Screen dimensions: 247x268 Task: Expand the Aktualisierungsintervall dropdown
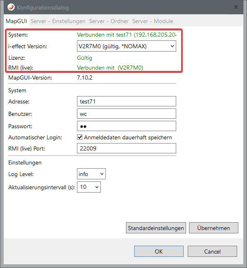coord(89,187)
